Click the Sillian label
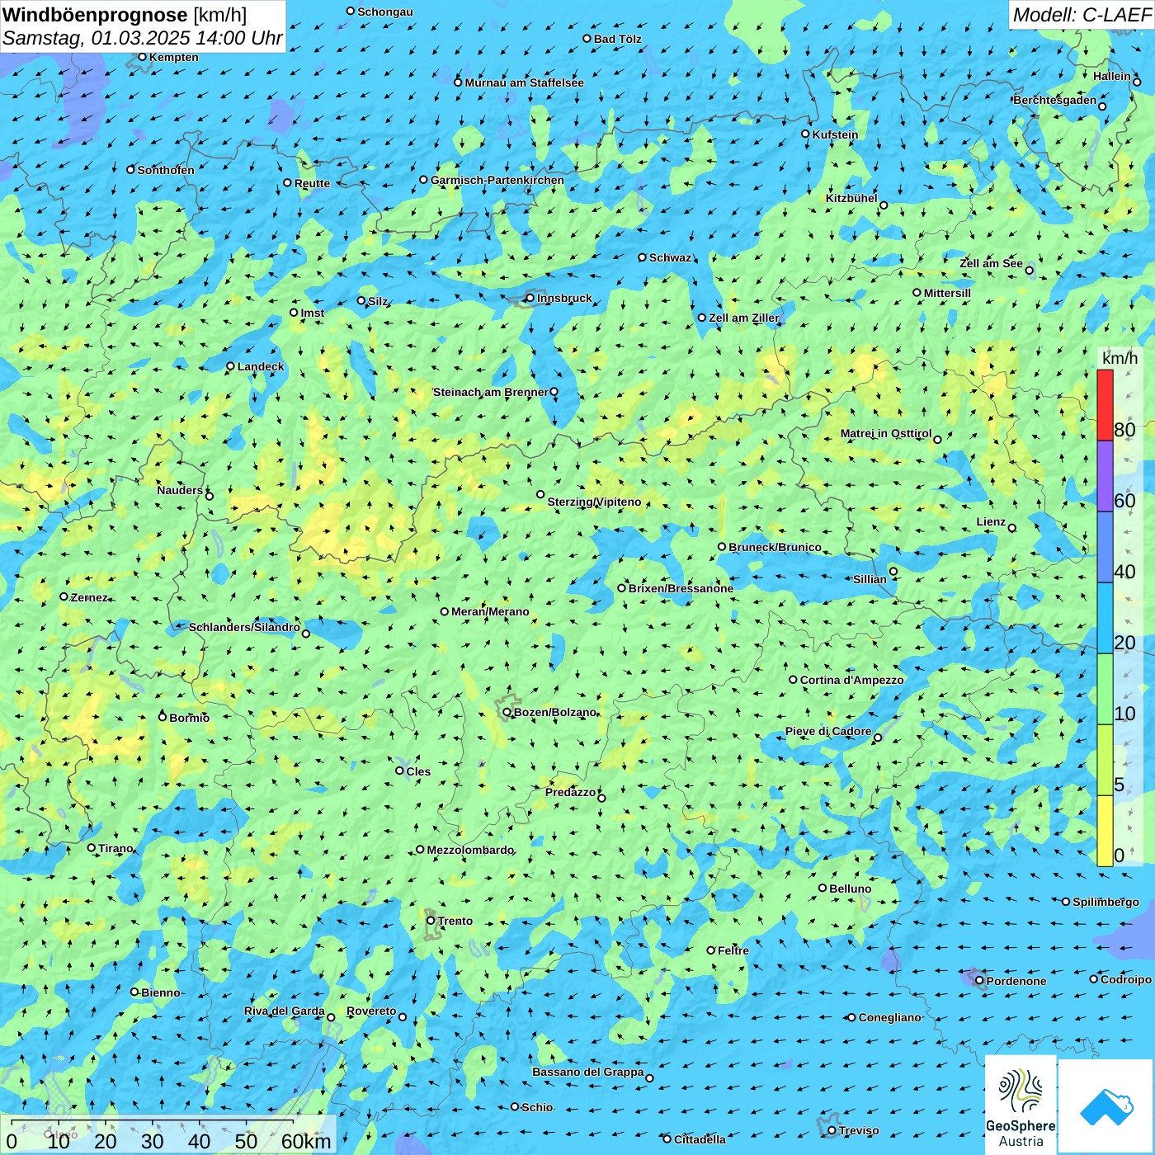The height and width of the screenshot is (1155, 1155). 870,579
